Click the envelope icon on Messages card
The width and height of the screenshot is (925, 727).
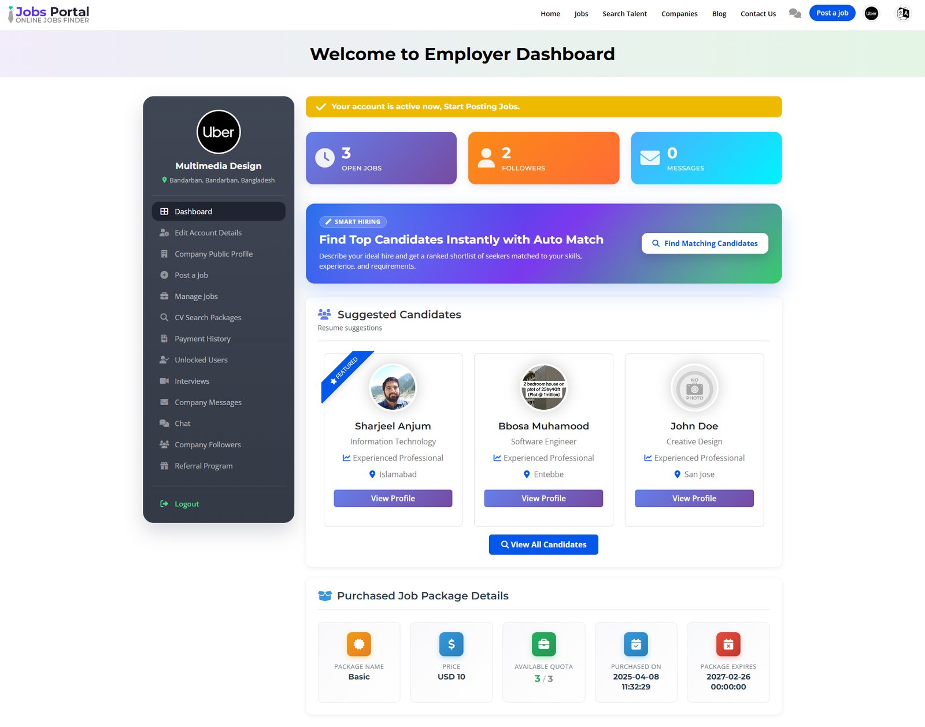coord(650,158)
